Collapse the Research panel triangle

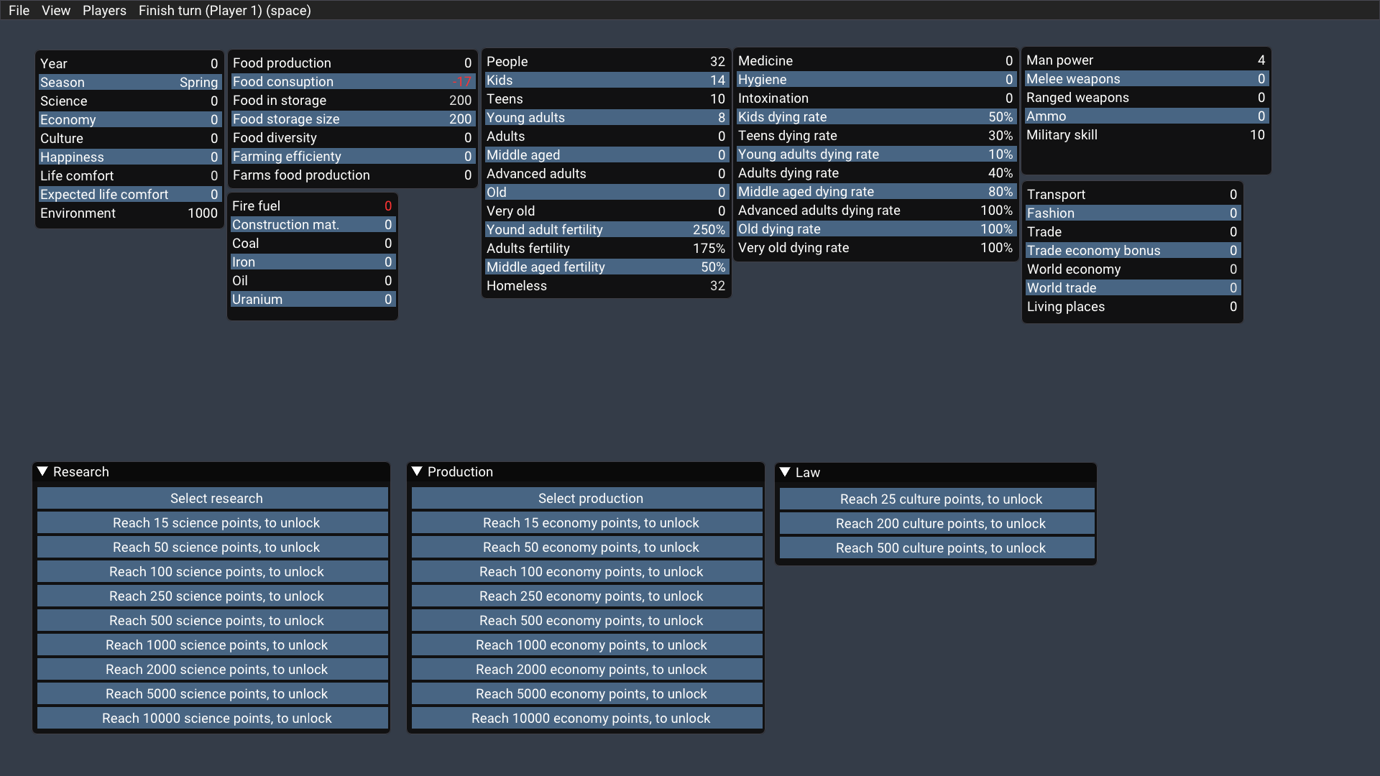(42, 471)
